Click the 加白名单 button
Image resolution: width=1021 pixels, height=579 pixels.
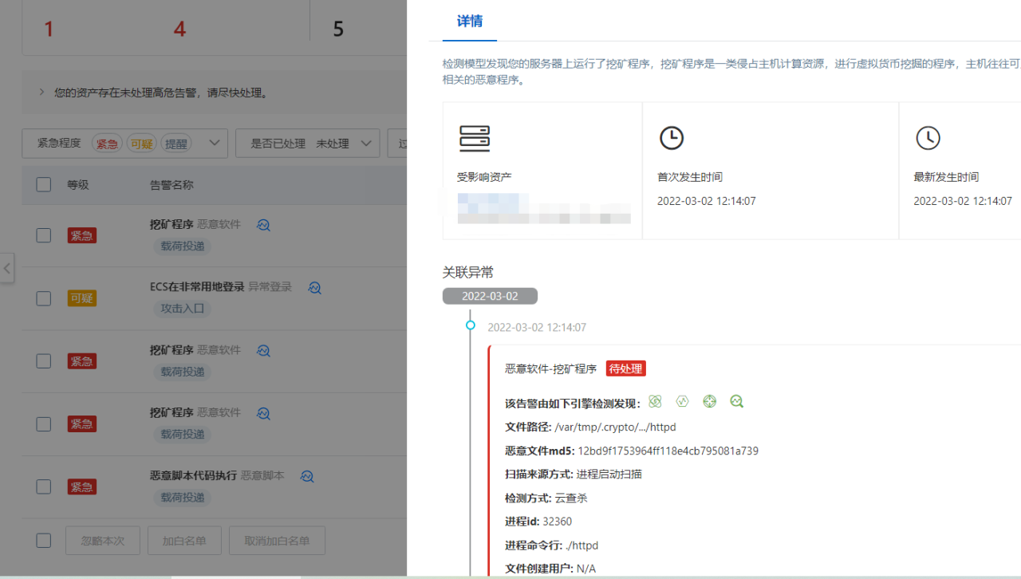click(x=184, y=540)
